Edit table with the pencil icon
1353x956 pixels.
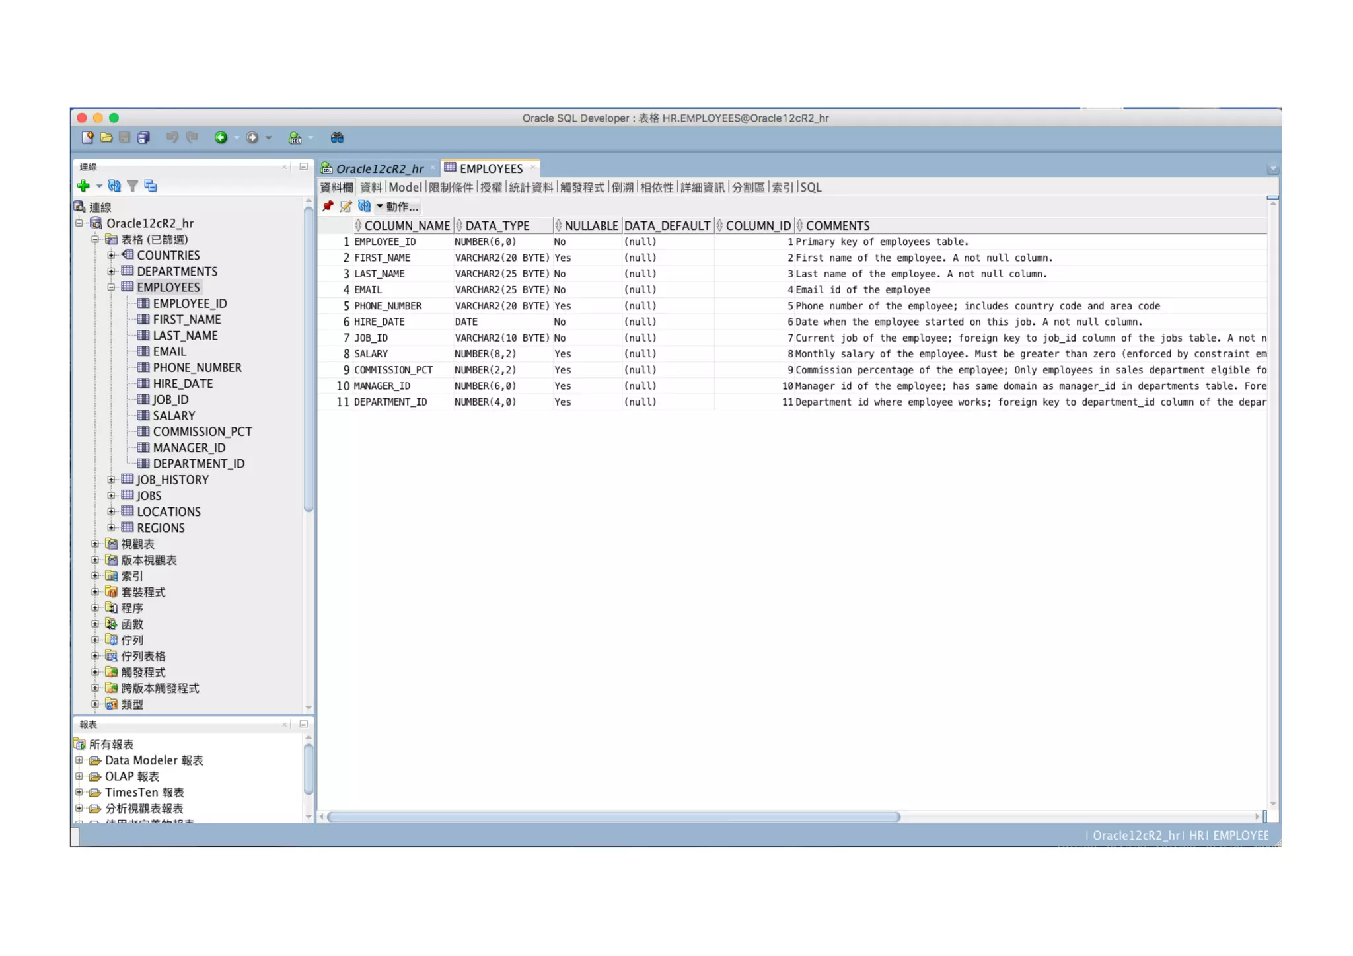pyautogui.click(x=346, y=206)
